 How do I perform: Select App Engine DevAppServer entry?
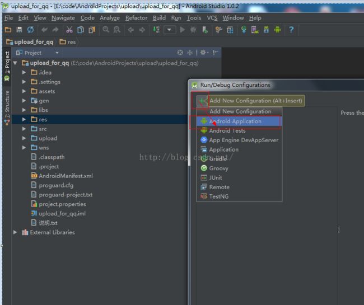coord(239,140)
